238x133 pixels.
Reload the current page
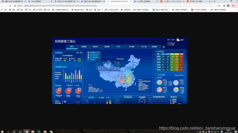coord(10,6)
